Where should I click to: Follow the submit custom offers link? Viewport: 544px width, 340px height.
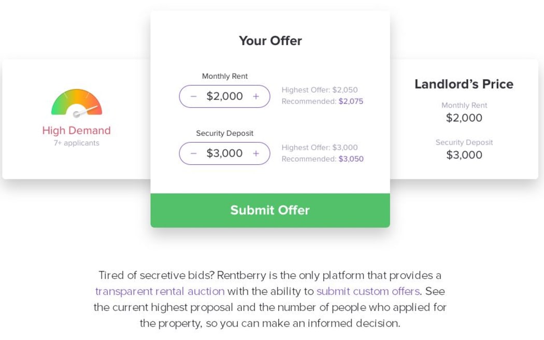pyautogui.click(x=368, y=291)
